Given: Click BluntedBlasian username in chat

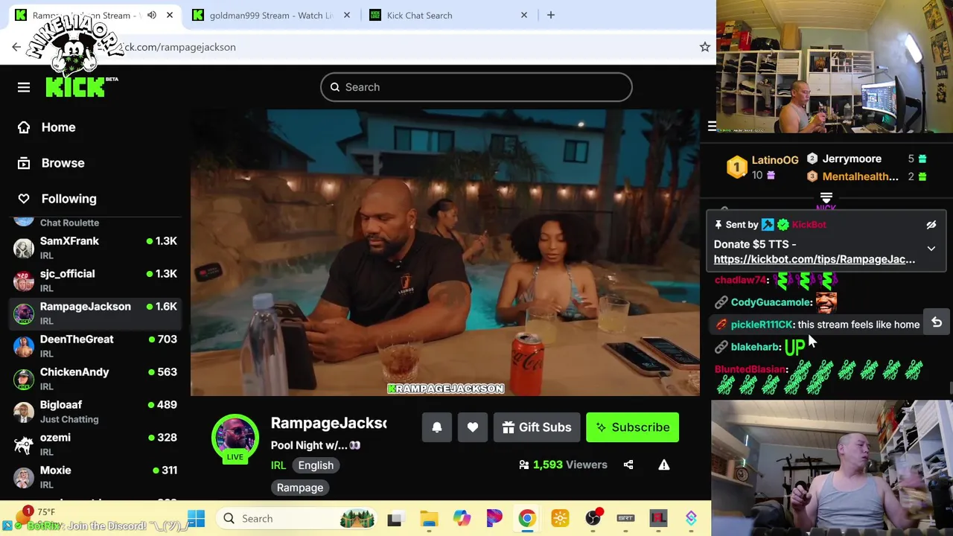Looking at the screenshot, I should (750, 369).
